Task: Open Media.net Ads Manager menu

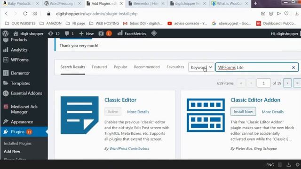Action: click(x=24, y=109)
